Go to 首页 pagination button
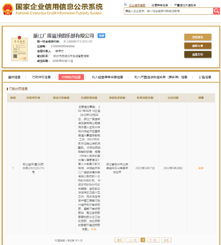 click(x=119, y=240)
